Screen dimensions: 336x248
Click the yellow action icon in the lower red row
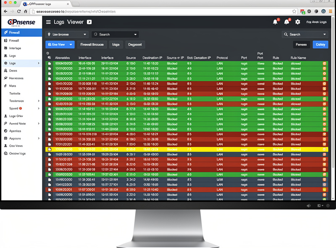(x=324, y=190)
